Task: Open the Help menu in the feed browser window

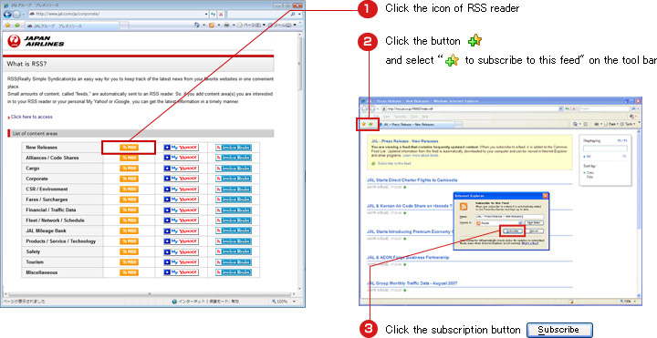Action: click(425, 117)
